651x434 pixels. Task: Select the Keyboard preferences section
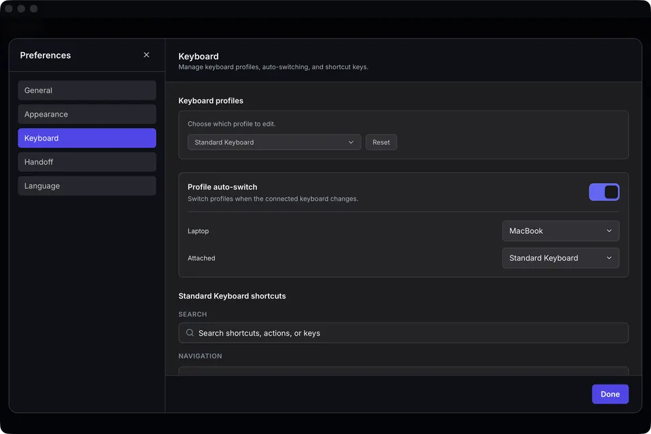[x=87, y=138]
